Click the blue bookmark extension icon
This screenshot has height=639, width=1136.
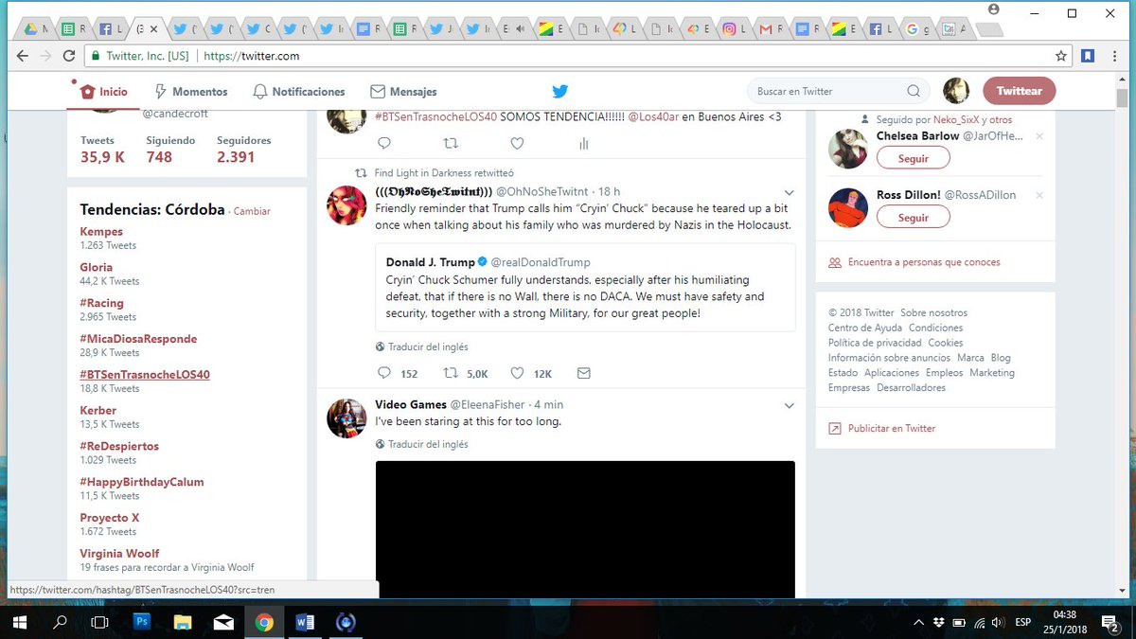point(1089,56)
